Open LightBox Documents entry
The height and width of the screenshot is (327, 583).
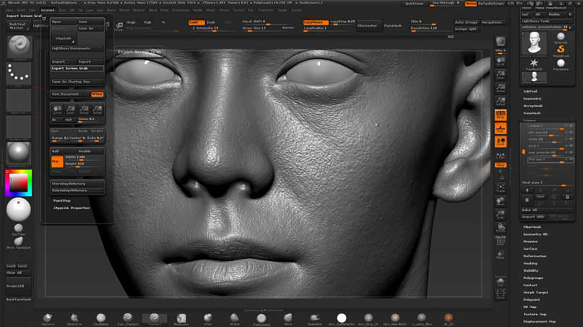coord(78,48)
